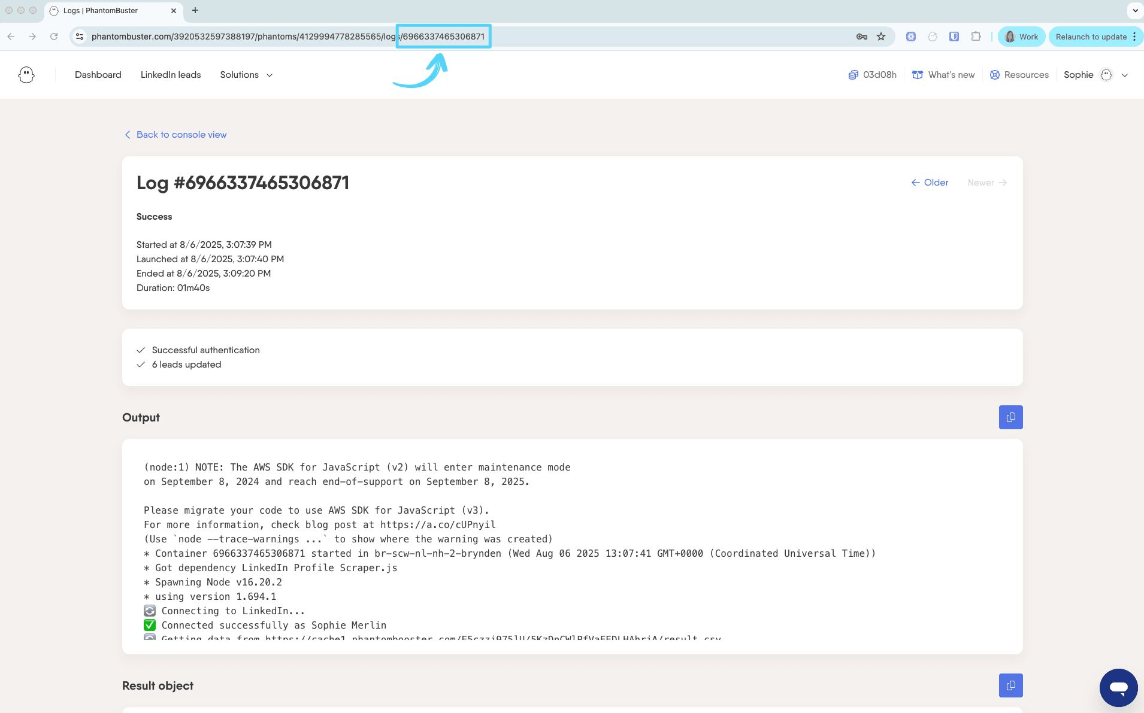Viewport: 1144px width, 713px height.
Task: Click the password key icon
Action: [x=862, y=37]
